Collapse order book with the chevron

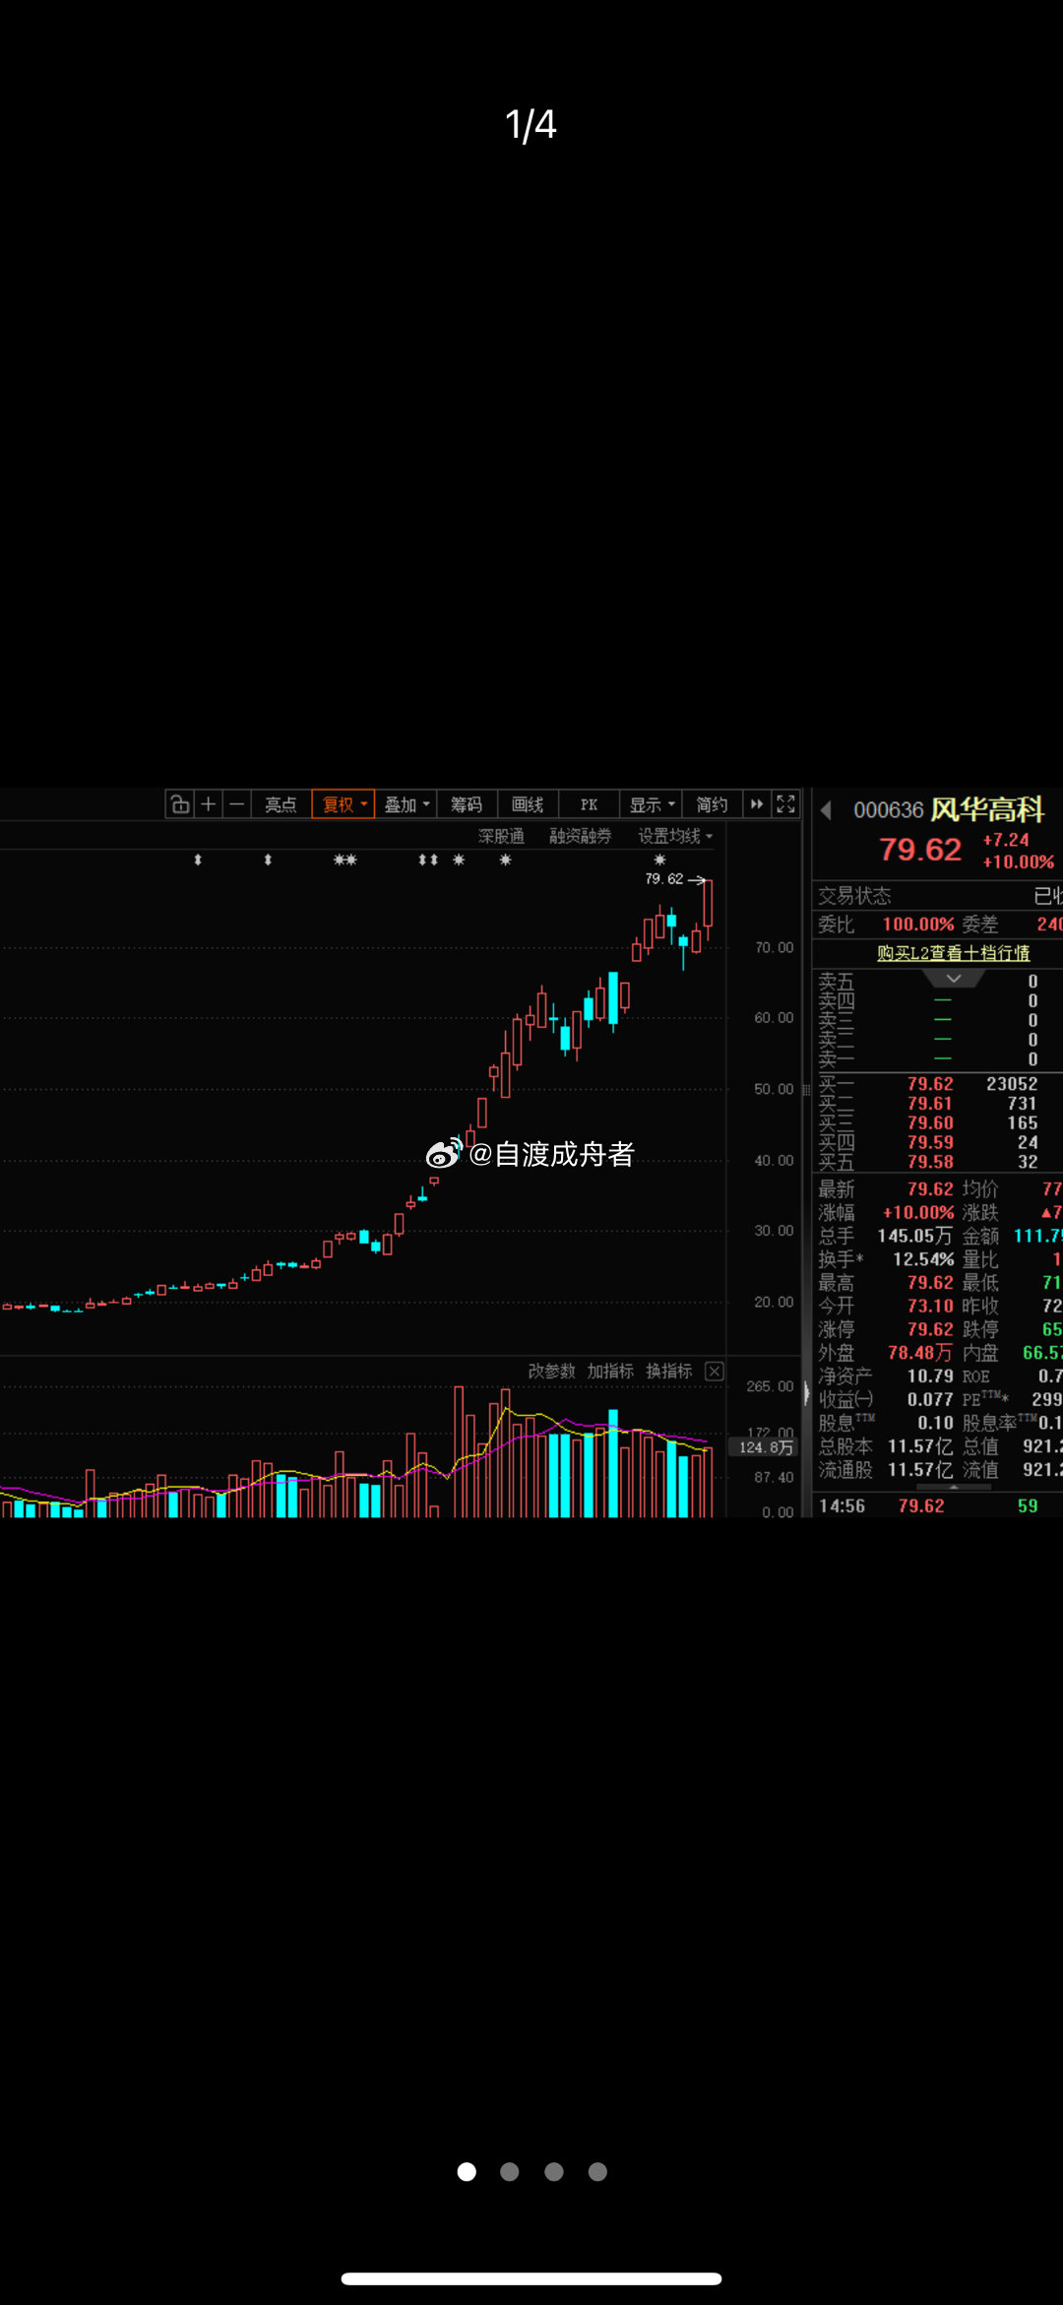coord(953,979)
